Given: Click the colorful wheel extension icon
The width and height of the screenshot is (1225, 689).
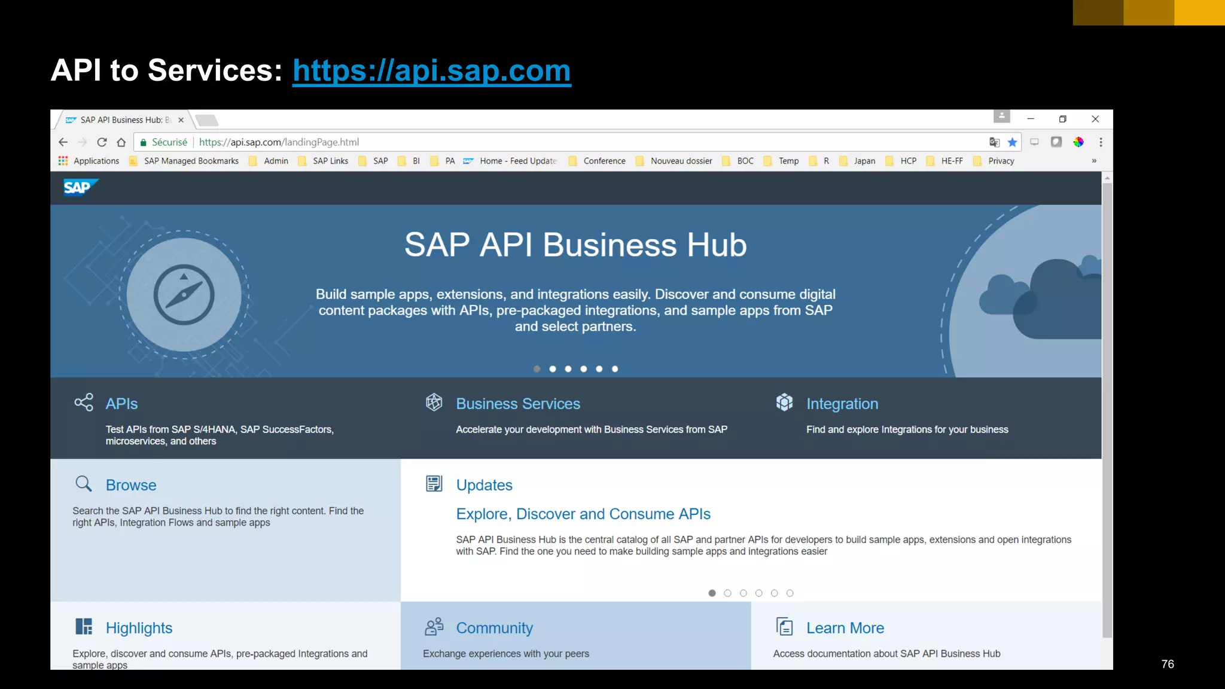Looking at the screenshot, I should click(x=1078, y=142).
